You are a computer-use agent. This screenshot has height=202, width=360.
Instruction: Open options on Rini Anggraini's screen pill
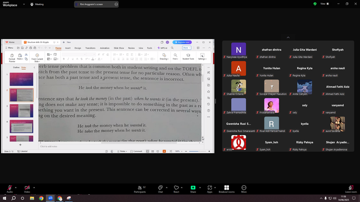116,4
